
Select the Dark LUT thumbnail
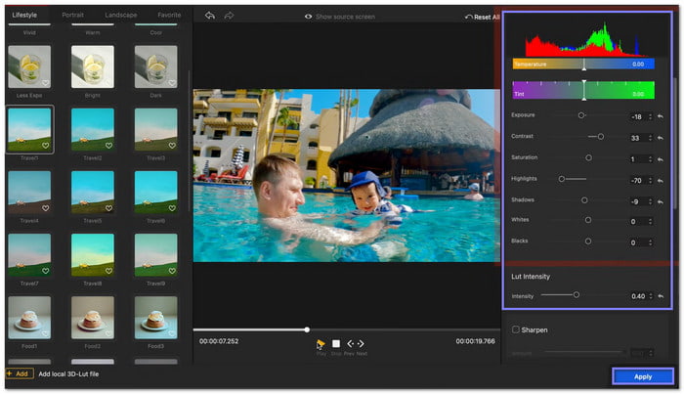(x=156, y=66)
